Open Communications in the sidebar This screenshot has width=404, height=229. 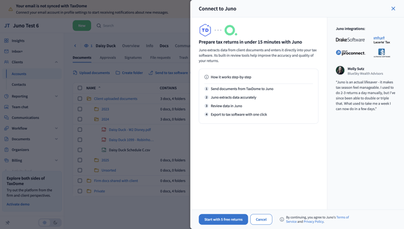25,117
